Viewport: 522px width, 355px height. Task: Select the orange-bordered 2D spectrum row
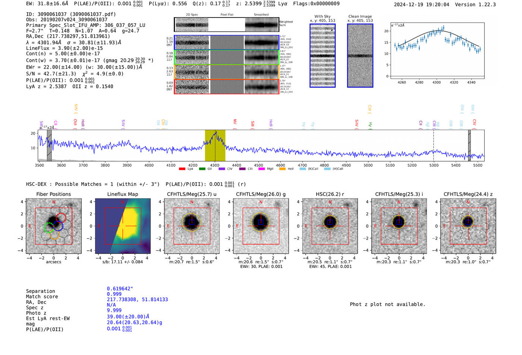click(x=226, y=72)
